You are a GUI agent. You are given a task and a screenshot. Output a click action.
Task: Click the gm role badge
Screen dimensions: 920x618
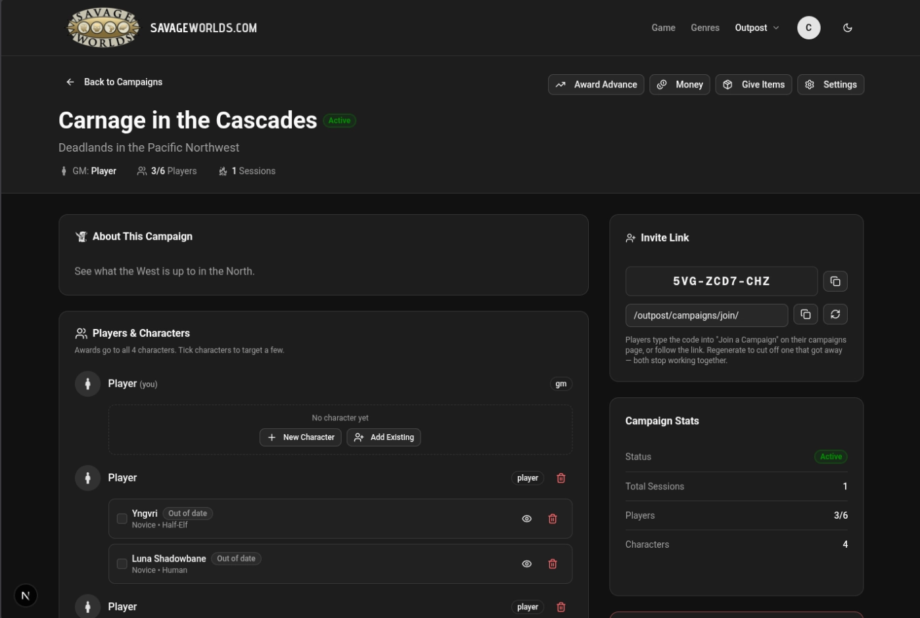pos(561,384)
